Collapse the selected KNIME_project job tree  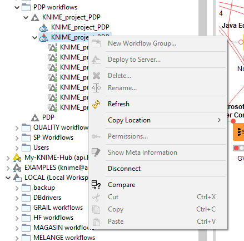click(x=34, y=38)
